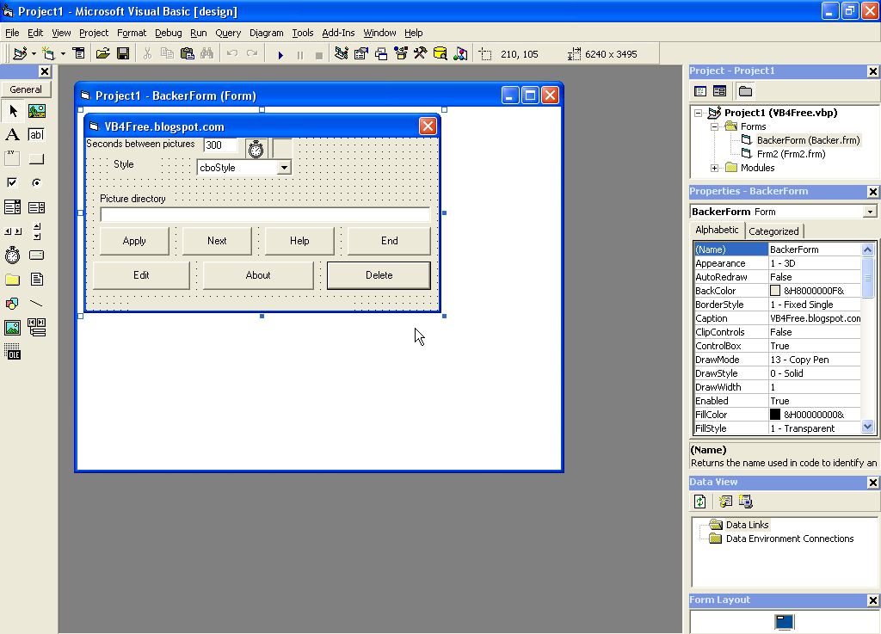Open the Format menu
The height and width of the screenshot is (634, 881).
(132, 33)
